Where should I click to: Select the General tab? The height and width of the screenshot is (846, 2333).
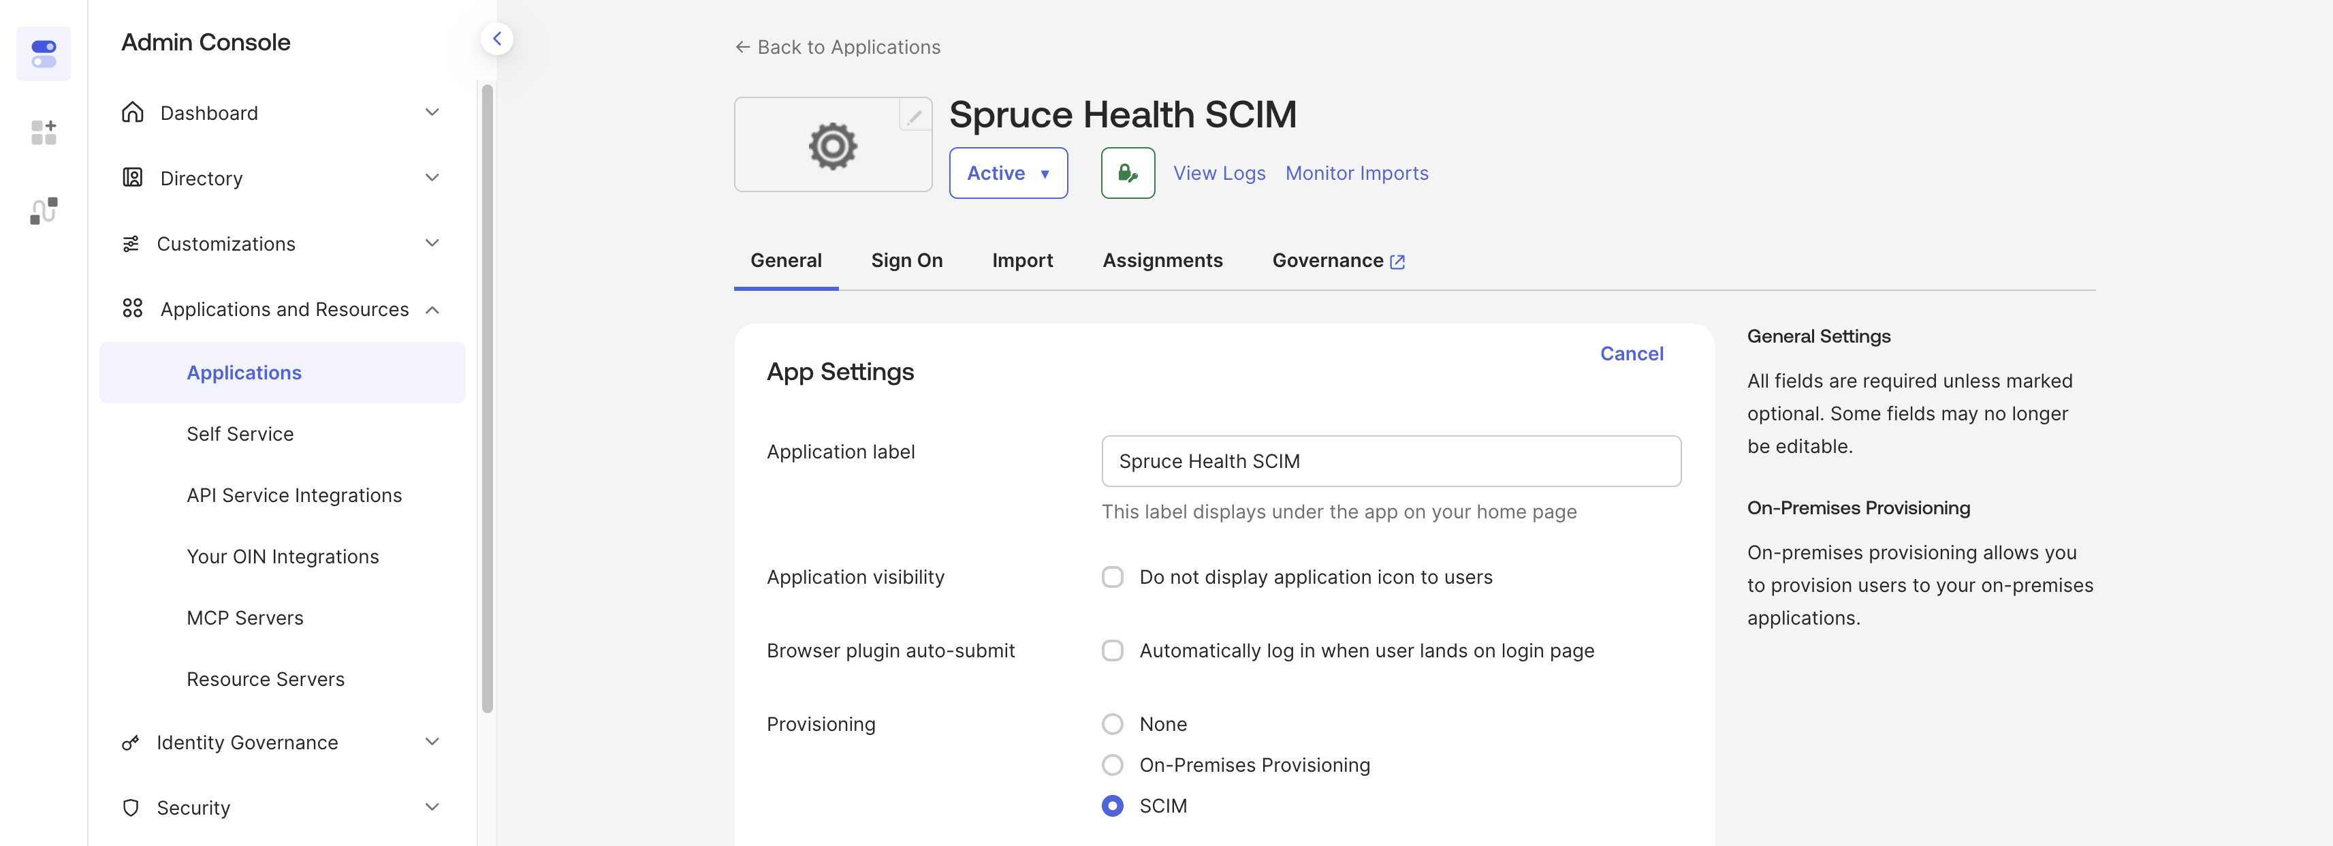point(785,261)
